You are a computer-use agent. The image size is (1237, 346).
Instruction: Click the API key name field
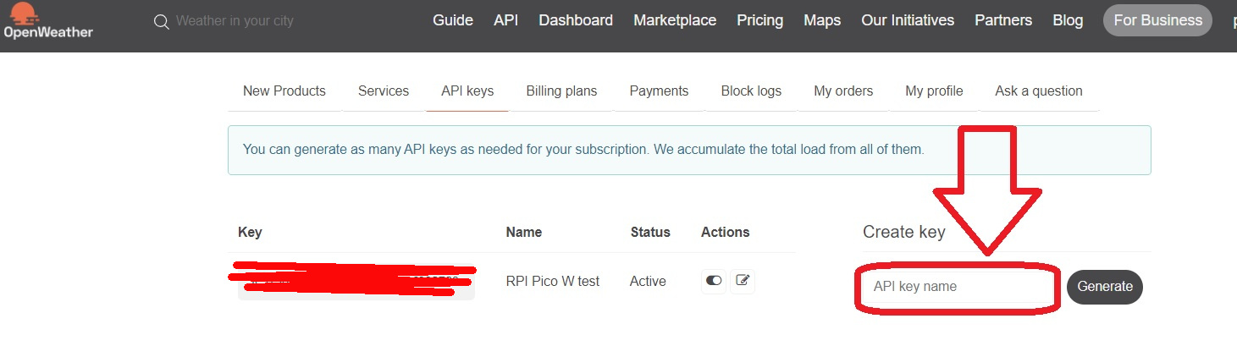(x=958, y=287)
